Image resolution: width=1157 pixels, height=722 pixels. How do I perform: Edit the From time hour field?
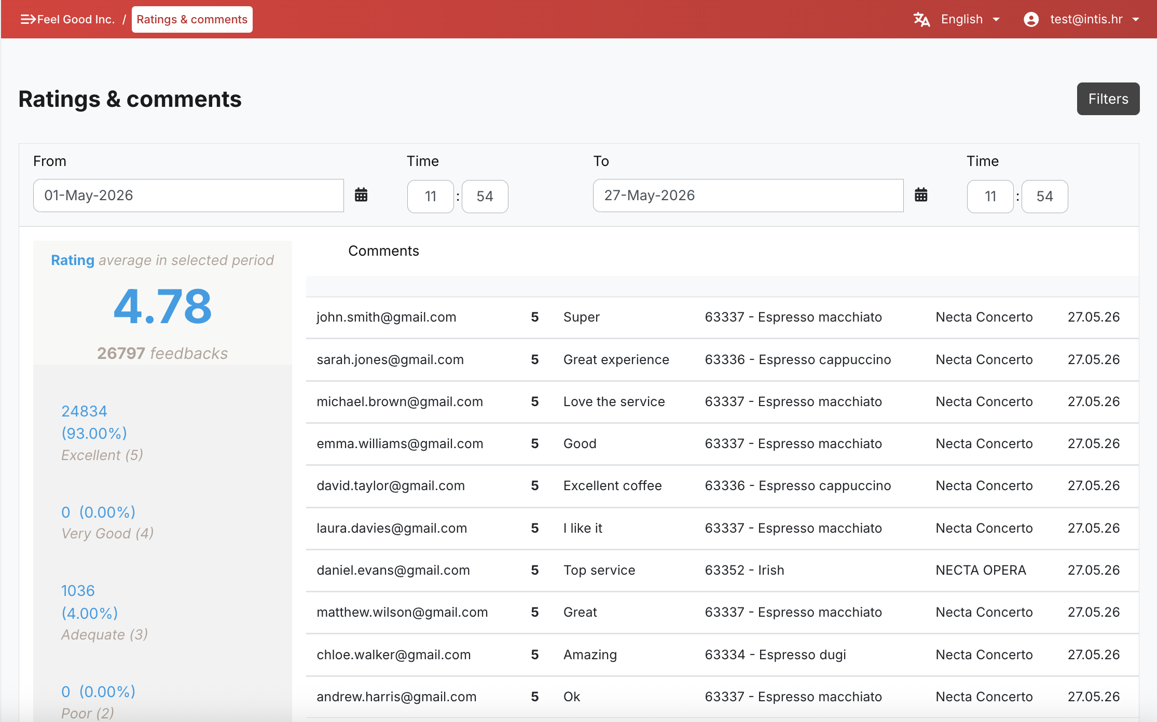(431, 196)
